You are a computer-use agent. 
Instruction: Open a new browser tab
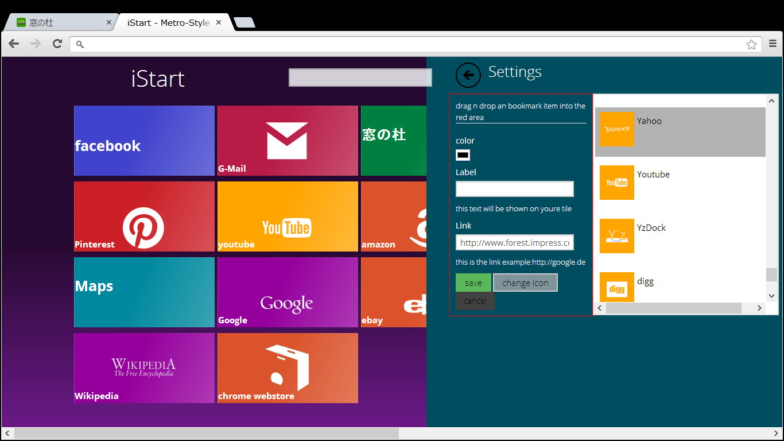[244, 22]
